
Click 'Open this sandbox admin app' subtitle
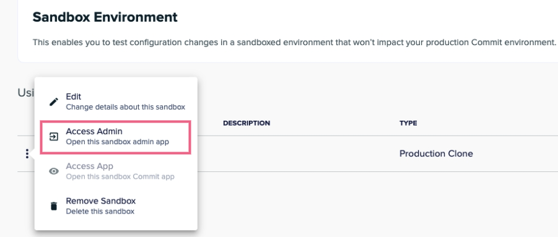tap(118, 142)
